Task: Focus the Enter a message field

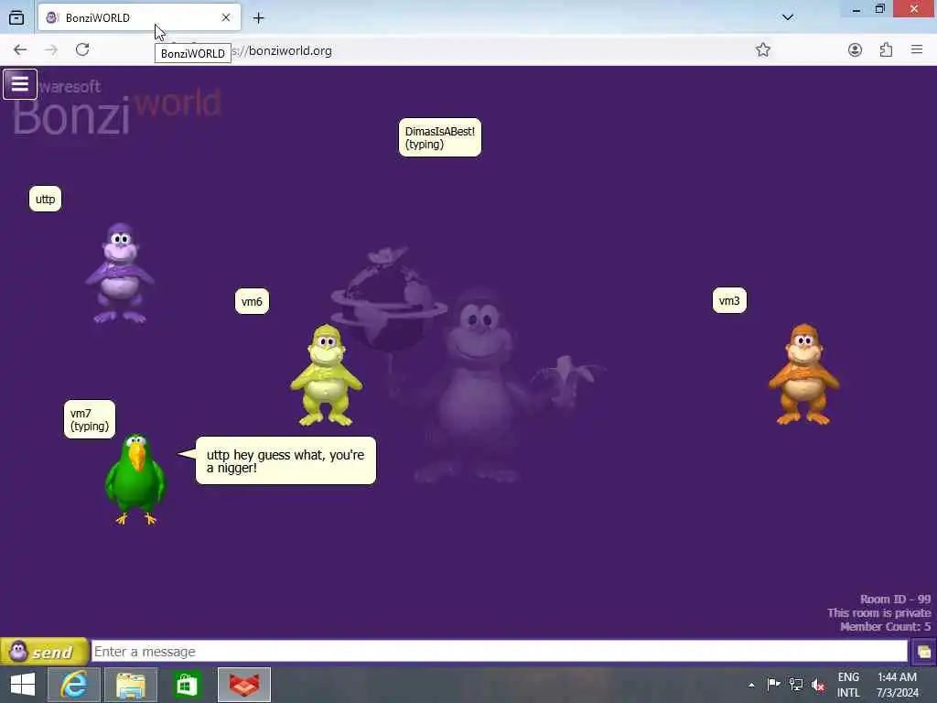Action: click(x=499, y=652)
